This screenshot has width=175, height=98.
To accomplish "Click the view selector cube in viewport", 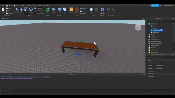I will tap(138, 27).
